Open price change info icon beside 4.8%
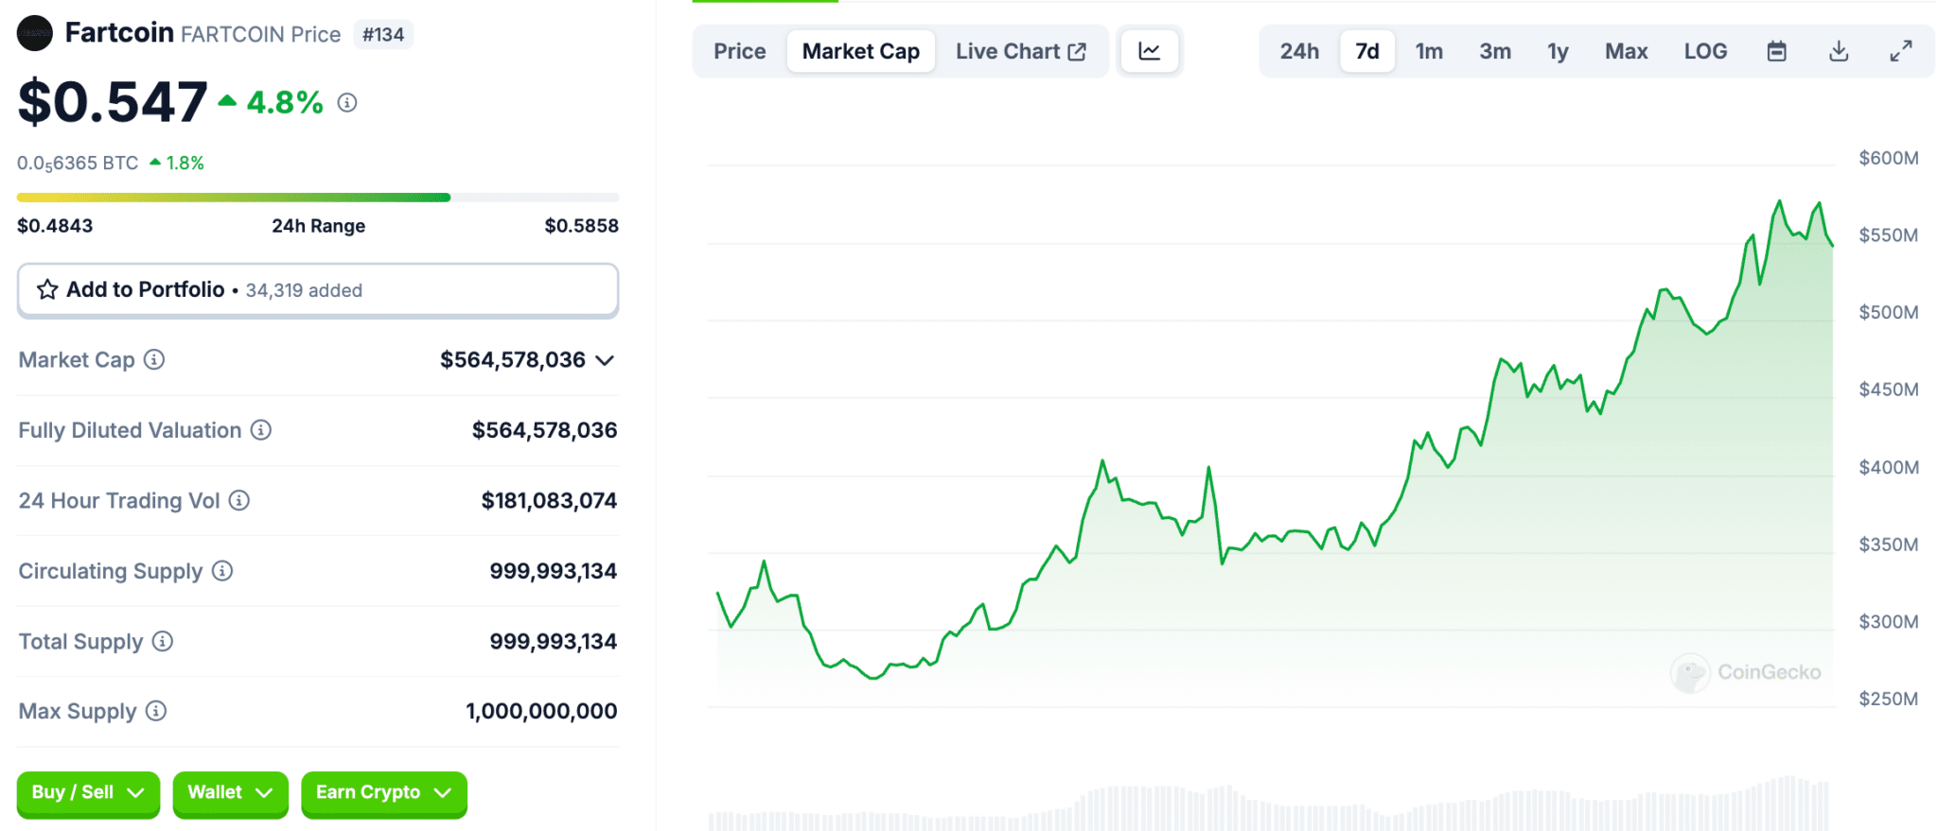The width and height of the screenshot is (1938, 831). click(x=347, y=102)
